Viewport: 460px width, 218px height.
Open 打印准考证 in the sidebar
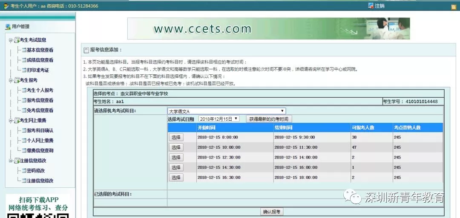[38, 70]
